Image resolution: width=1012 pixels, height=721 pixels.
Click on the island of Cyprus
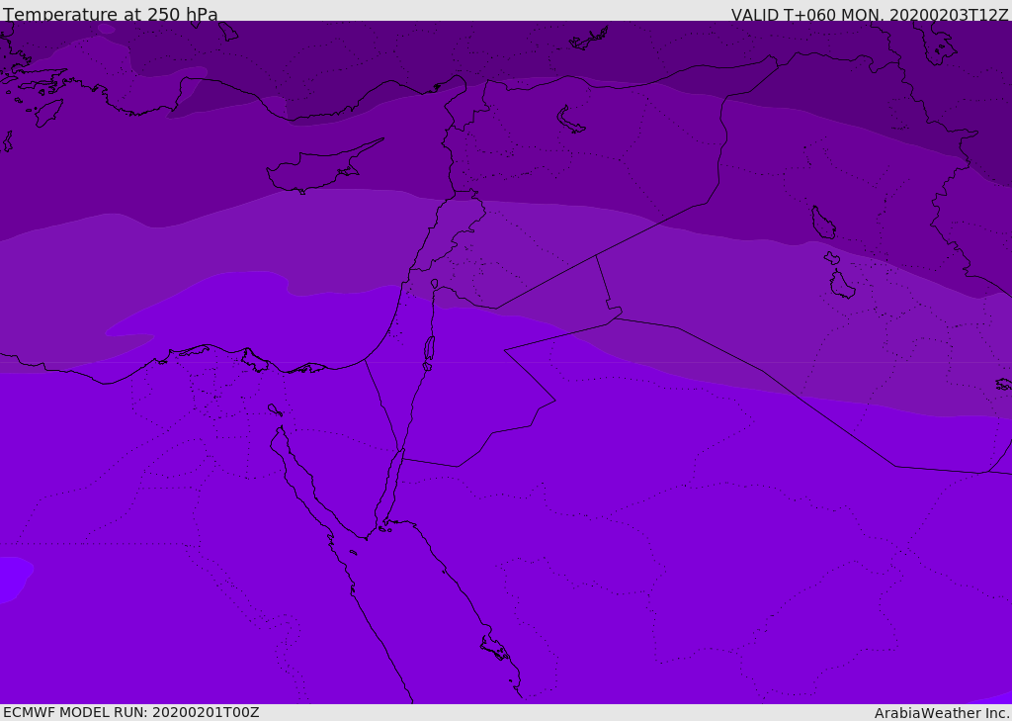[314, 171]
